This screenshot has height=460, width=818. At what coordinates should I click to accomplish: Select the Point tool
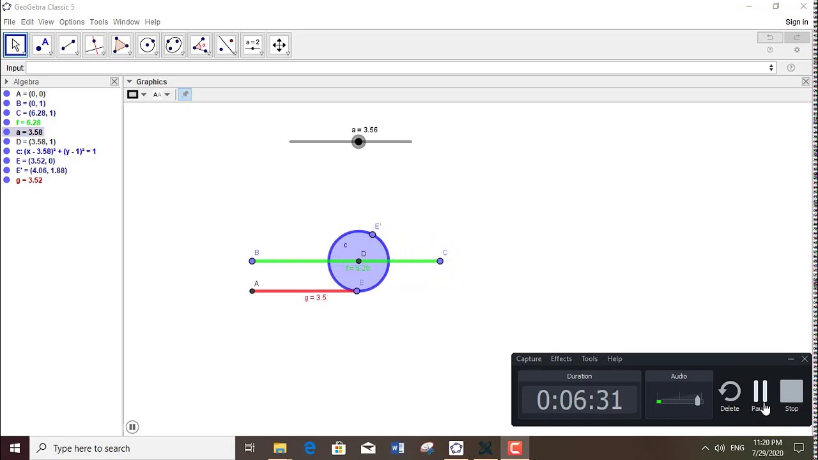point(42,45)
